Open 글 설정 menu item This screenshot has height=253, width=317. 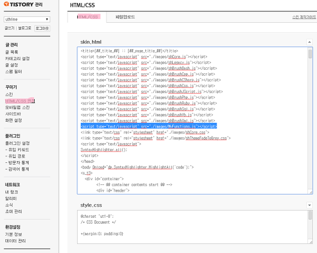click(x=11, y=65)
